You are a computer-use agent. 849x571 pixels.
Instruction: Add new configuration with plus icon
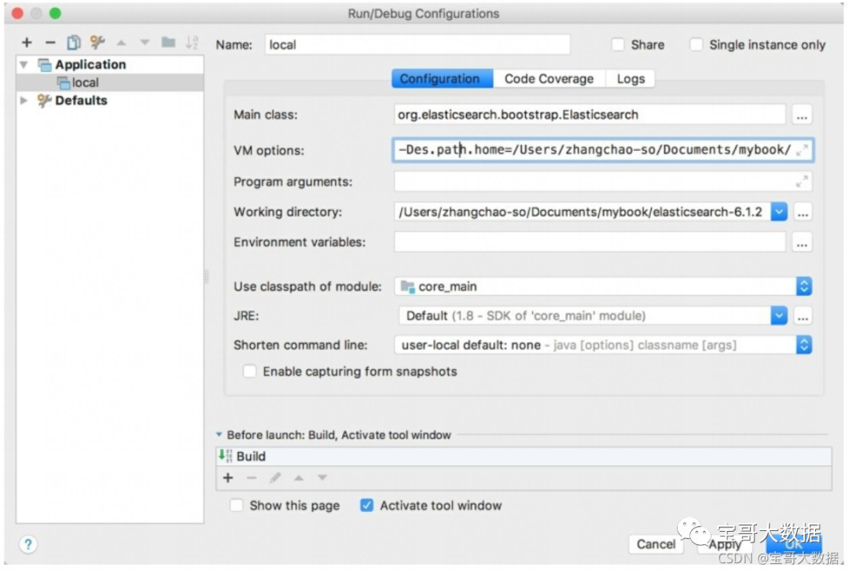[x=27, y=42]
